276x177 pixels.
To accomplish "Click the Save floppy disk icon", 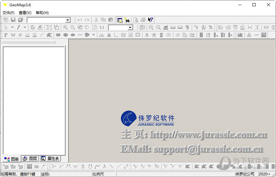I will (x=13, y=20).
